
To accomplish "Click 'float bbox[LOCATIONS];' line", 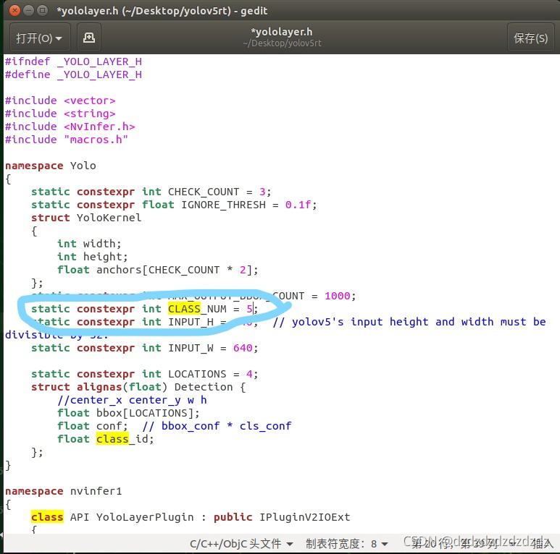I will click(128, 413).
